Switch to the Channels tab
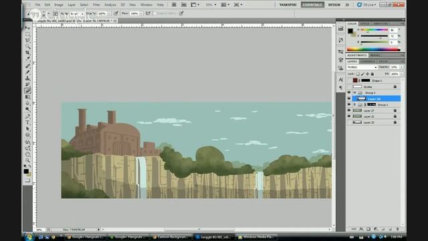 [368, 61]
